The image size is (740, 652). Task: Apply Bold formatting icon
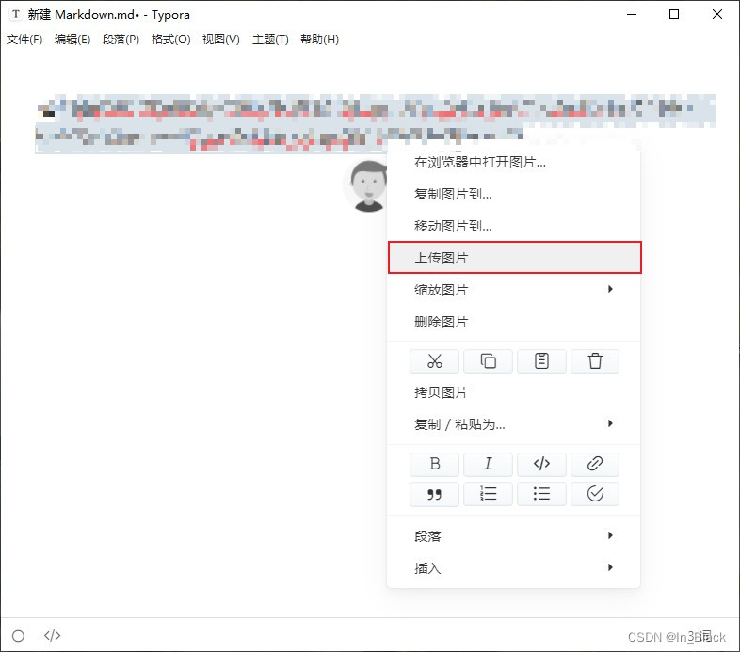point(434,464)
